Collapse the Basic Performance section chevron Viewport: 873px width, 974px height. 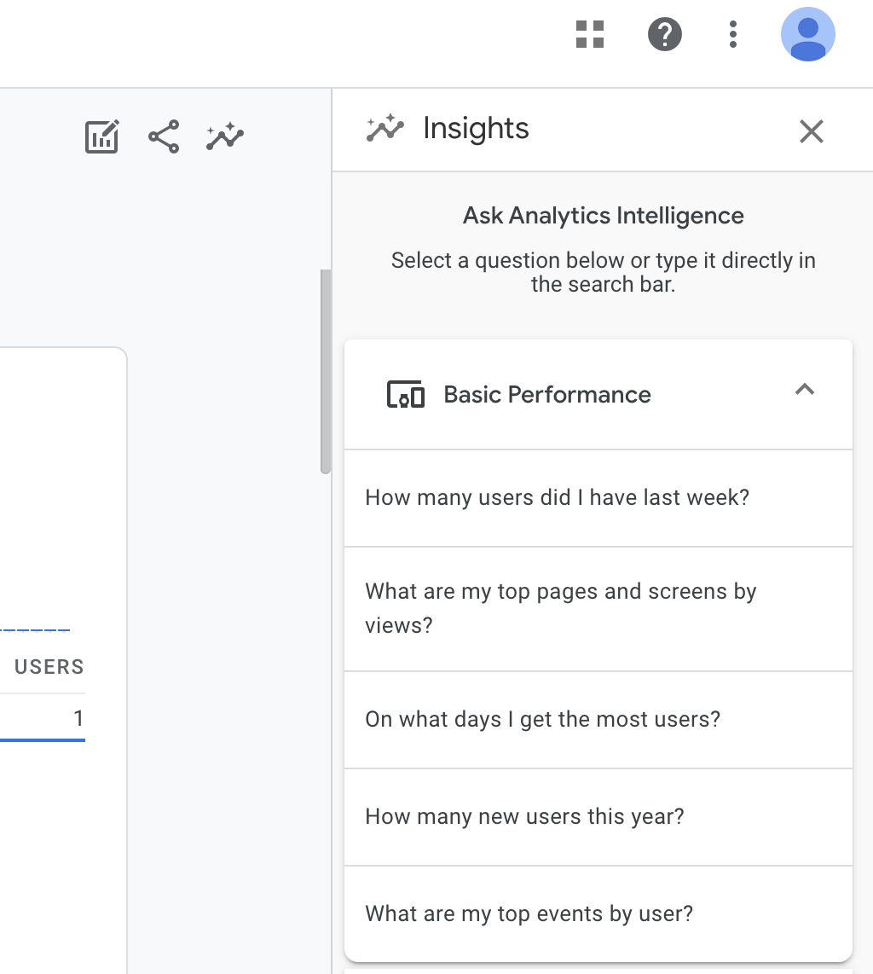(805, 391)
